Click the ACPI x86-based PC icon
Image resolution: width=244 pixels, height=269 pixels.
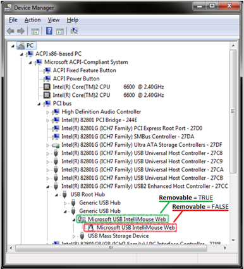pyautogui.click(x=30, y=54)
